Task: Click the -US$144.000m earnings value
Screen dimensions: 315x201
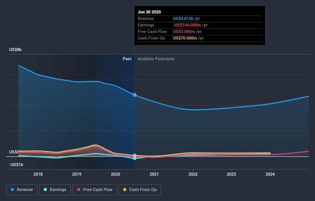Action: coord(187,25)
